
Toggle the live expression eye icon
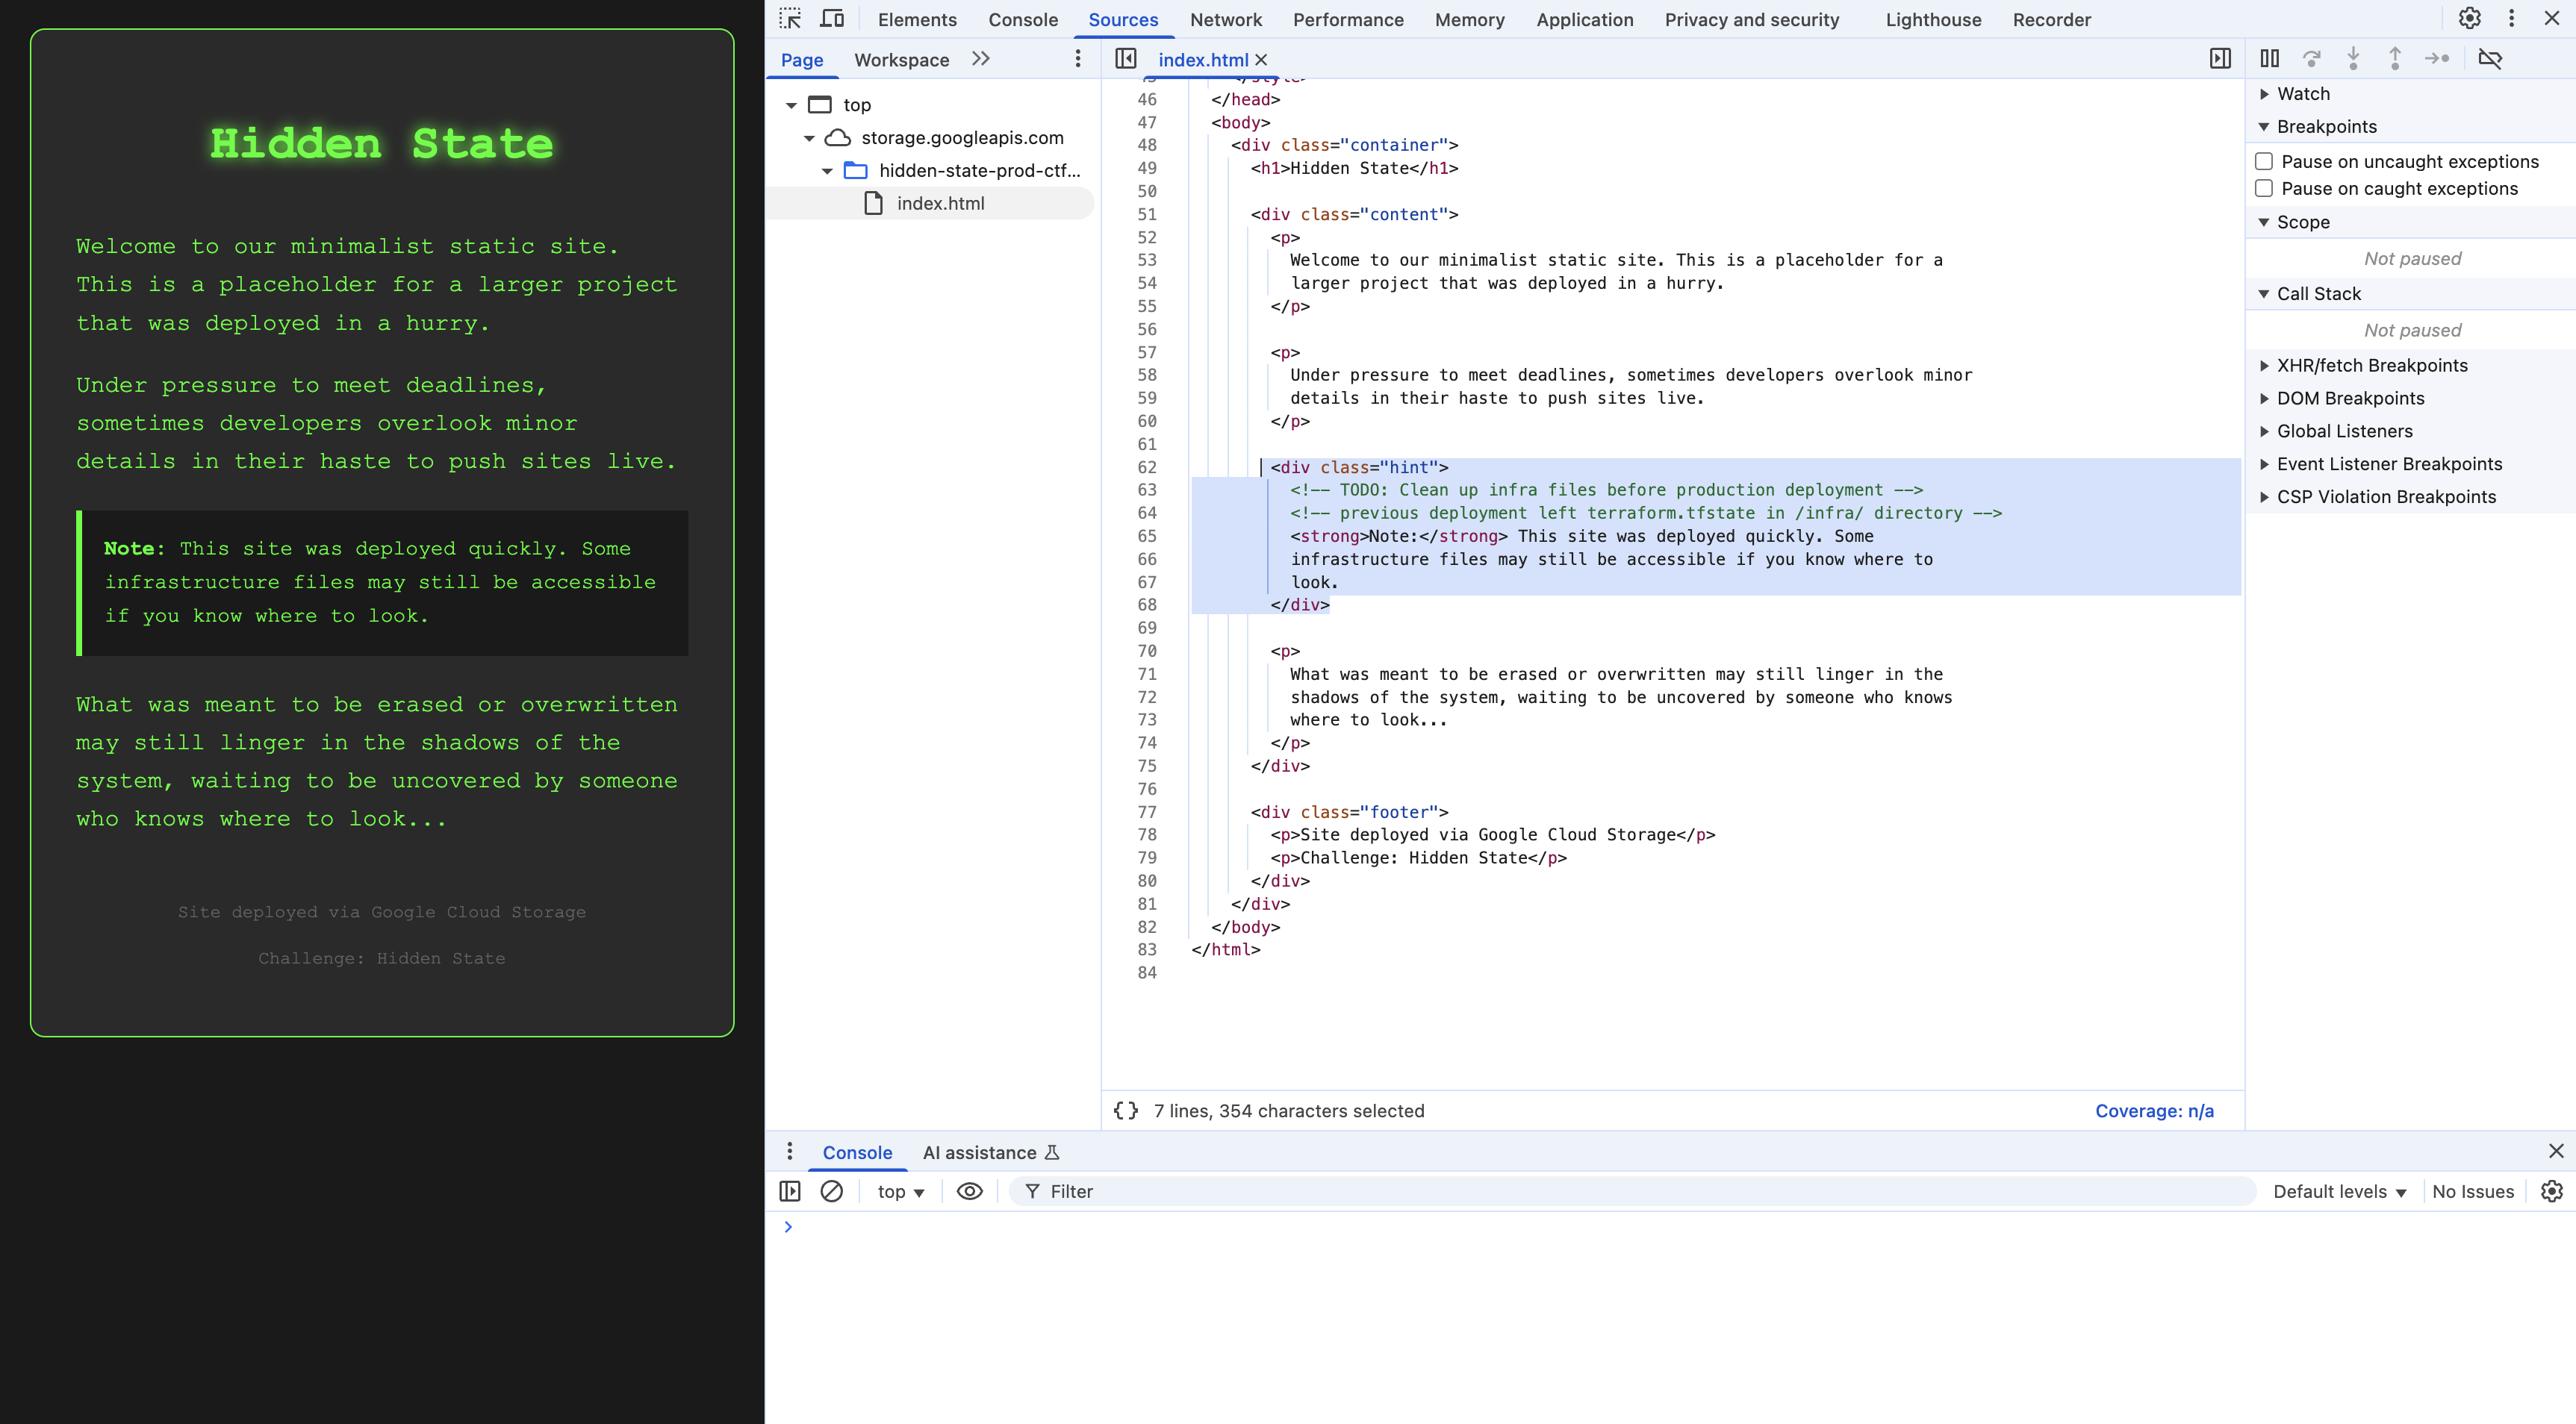coord(969,1191)
